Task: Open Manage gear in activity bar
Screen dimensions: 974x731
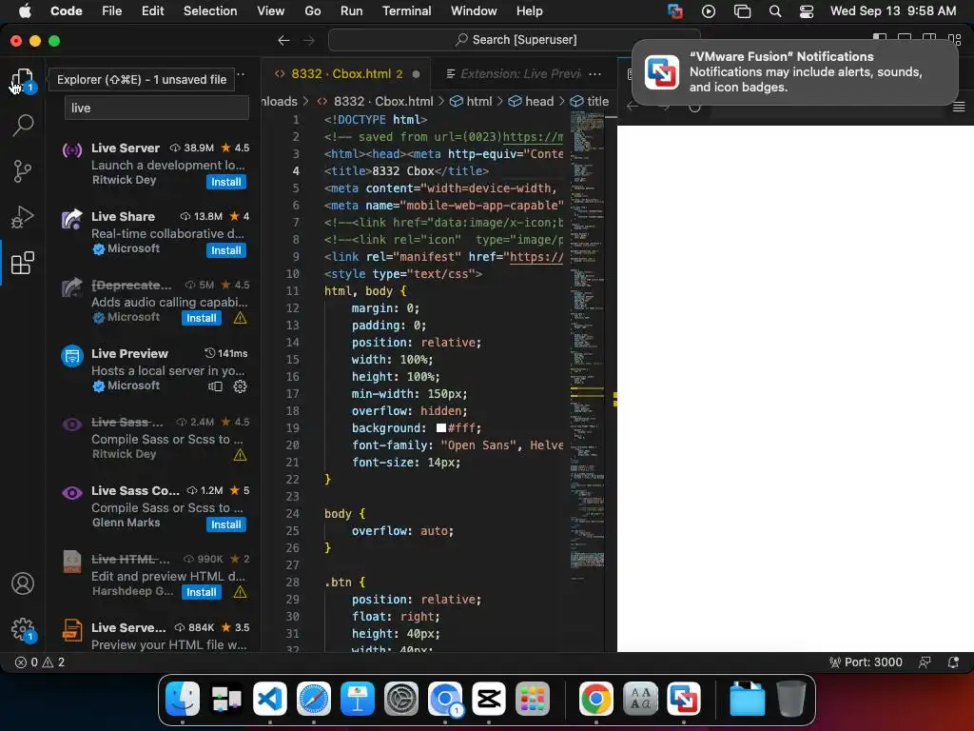Action: point(23,629)
